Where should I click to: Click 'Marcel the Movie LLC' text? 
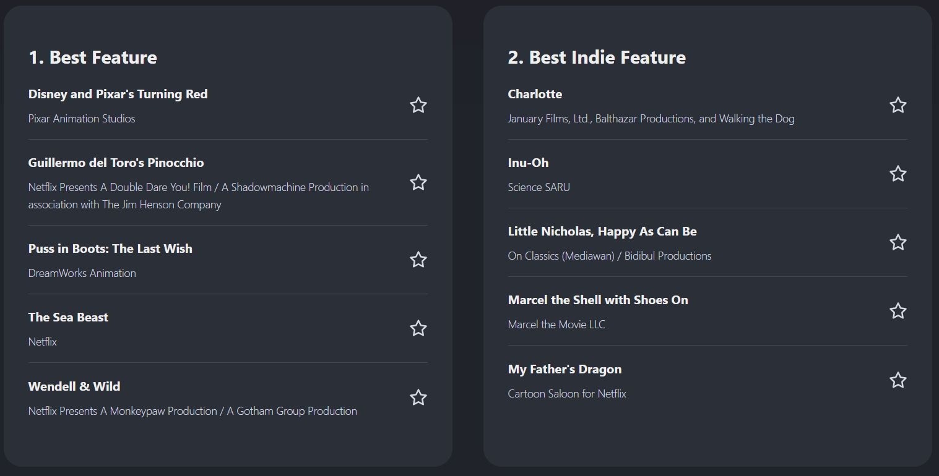click(556, 325)
